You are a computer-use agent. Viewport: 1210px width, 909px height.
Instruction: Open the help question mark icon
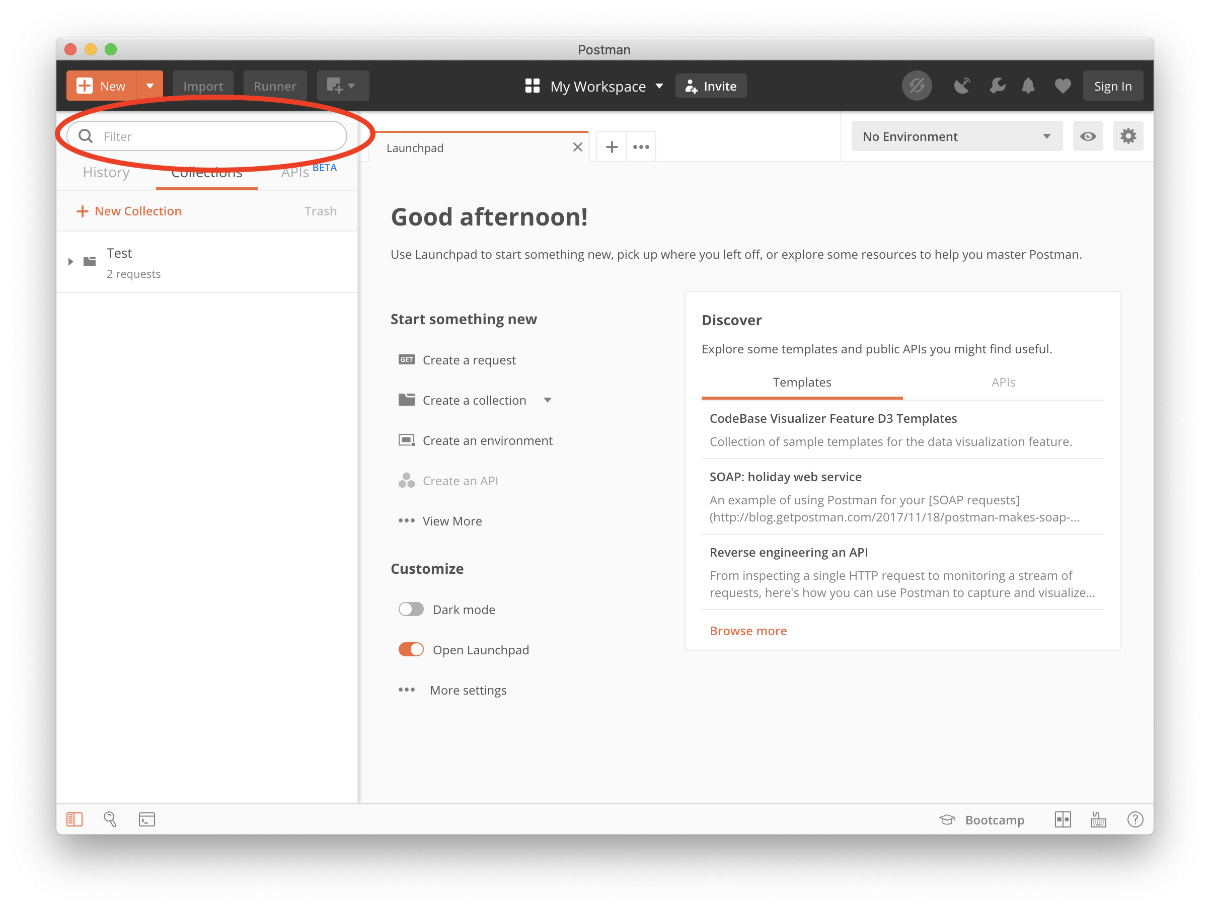1135,819
